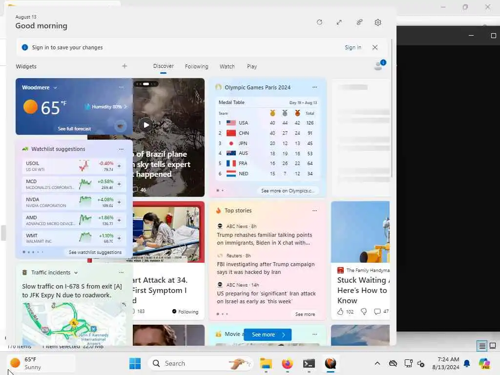Switch to Discover tab

163,66
